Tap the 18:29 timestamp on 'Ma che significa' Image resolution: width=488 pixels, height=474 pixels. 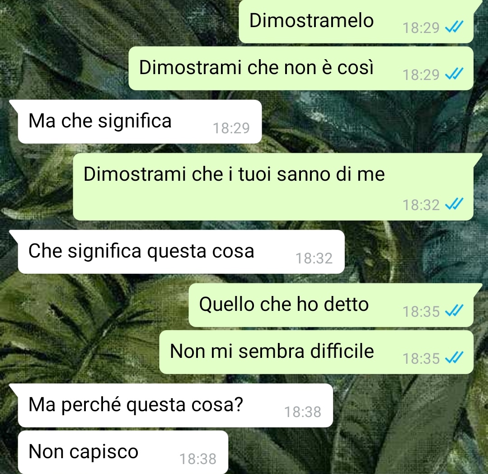231,128
